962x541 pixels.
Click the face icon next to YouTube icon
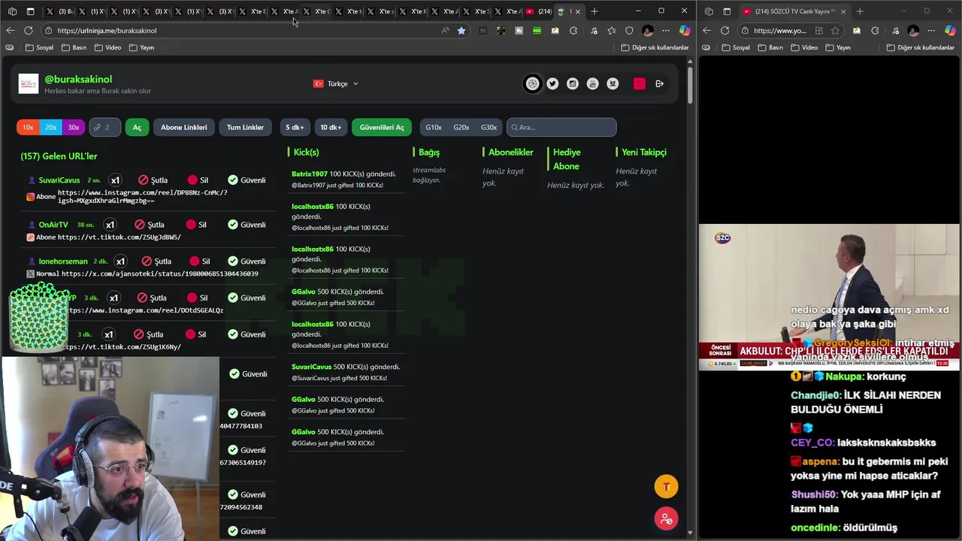(613, 83)
